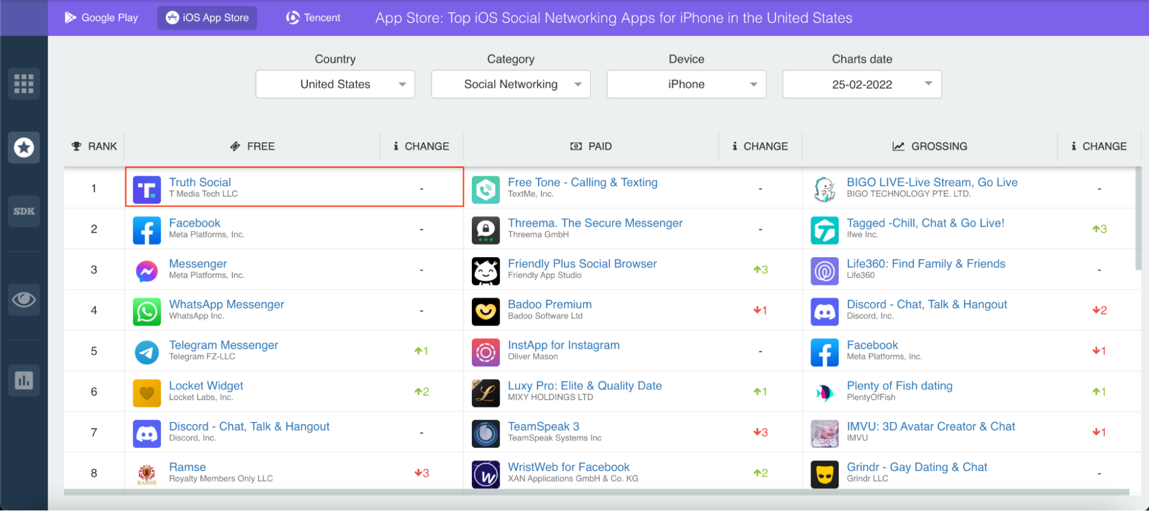
Task: Click the IMVU app icon
Action: [x=825, y=434]
